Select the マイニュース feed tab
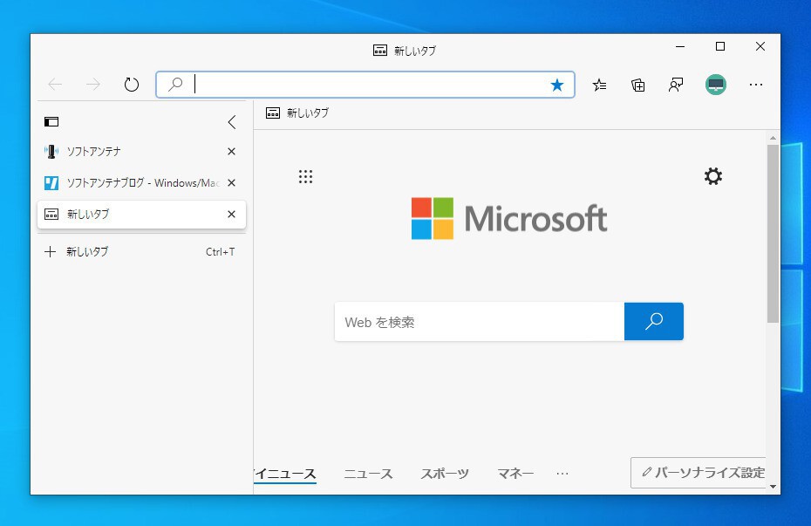This screenshot has height=526, width=811. pos(284,474)
